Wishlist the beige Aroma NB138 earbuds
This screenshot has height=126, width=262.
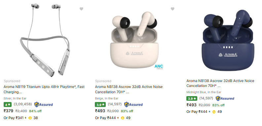tap(172, 9)
